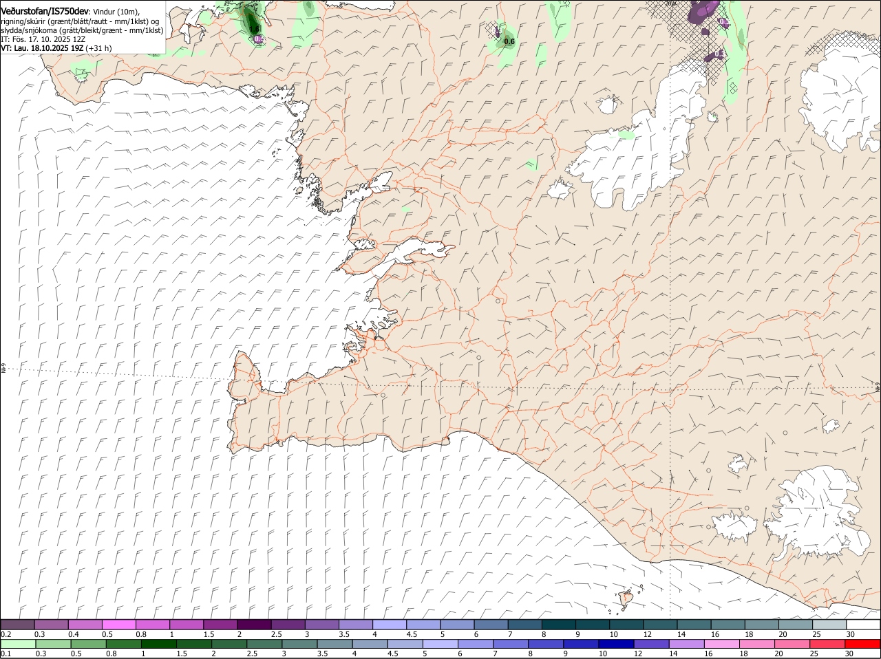Screen dimensions: 881x659
Task: Click the 'IT: Fös. 17. 10. 2025 12Z' line
Action: [43, 39]
